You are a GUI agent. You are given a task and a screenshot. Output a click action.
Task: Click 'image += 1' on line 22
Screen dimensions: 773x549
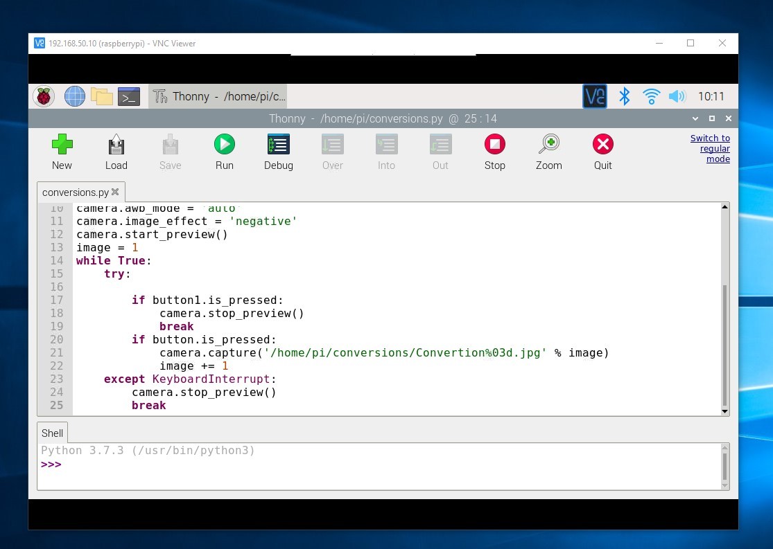coord(193,366)
